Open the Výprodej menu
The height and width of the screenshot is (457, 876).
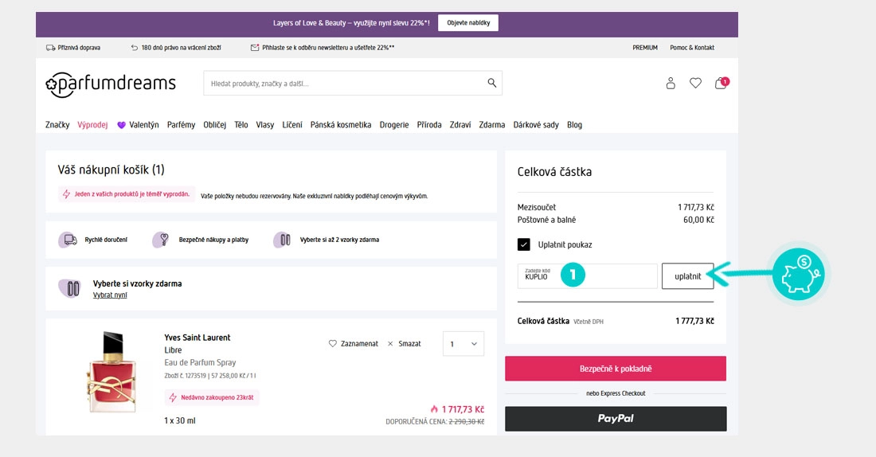(x=92, y=124)
